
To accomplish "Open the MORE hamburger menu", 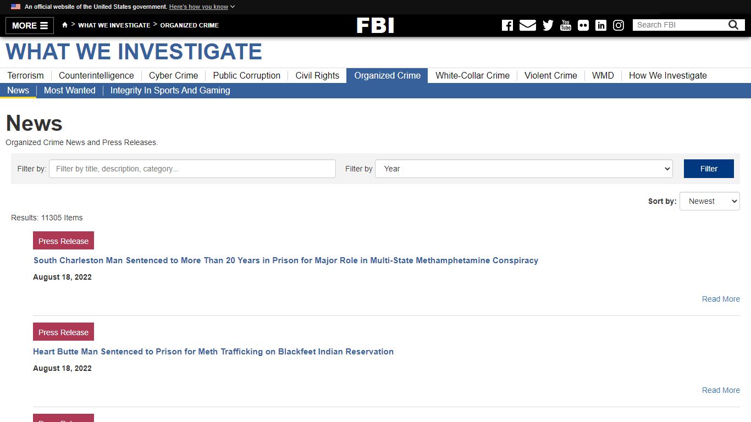I will (x=30, y=25).
